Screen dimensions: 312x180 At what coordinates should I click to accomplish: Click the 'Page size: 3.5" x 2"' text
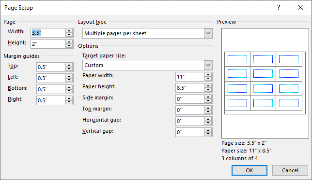click(244, 143)
